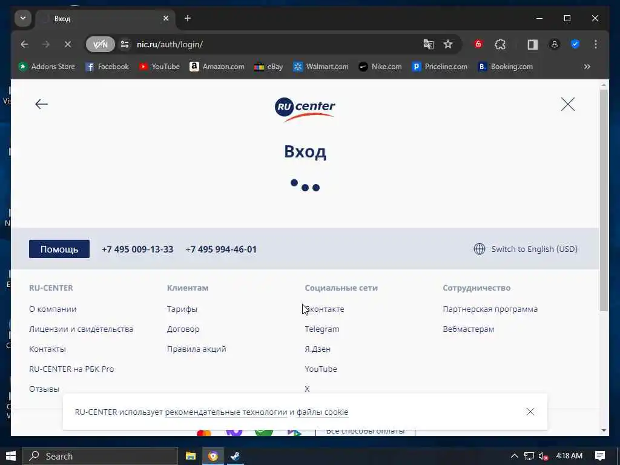Click the page vertical scrollbar thumb
Viewport: 620px width, 465px height.
tap(604, 200)
